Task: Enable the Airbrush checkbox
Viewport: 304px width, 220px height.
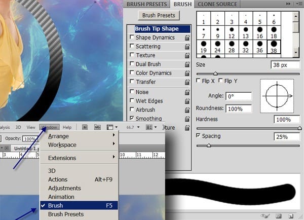Action: click(132, 109)
